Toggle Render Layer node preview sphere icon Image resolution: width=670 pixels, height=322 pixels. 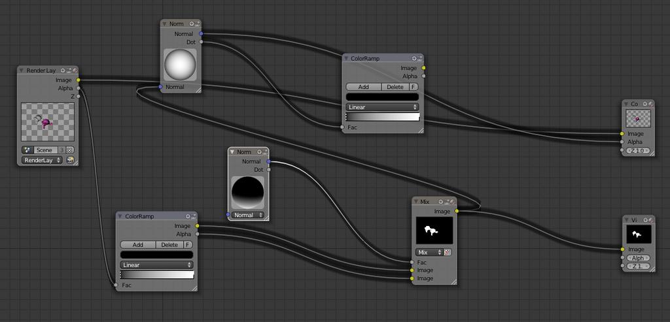tap(75, 71)
